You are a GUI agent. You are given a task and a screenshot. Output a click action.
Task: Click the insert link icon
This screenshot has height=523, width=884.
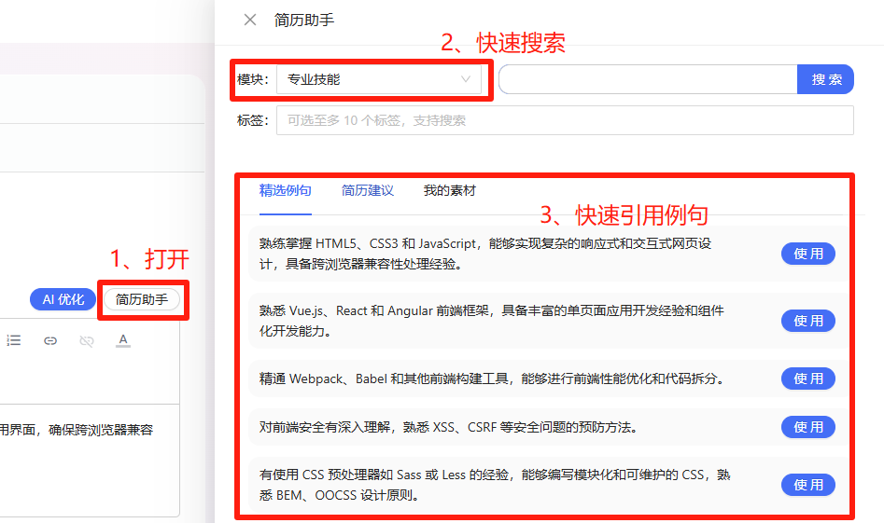click(50, 340)
